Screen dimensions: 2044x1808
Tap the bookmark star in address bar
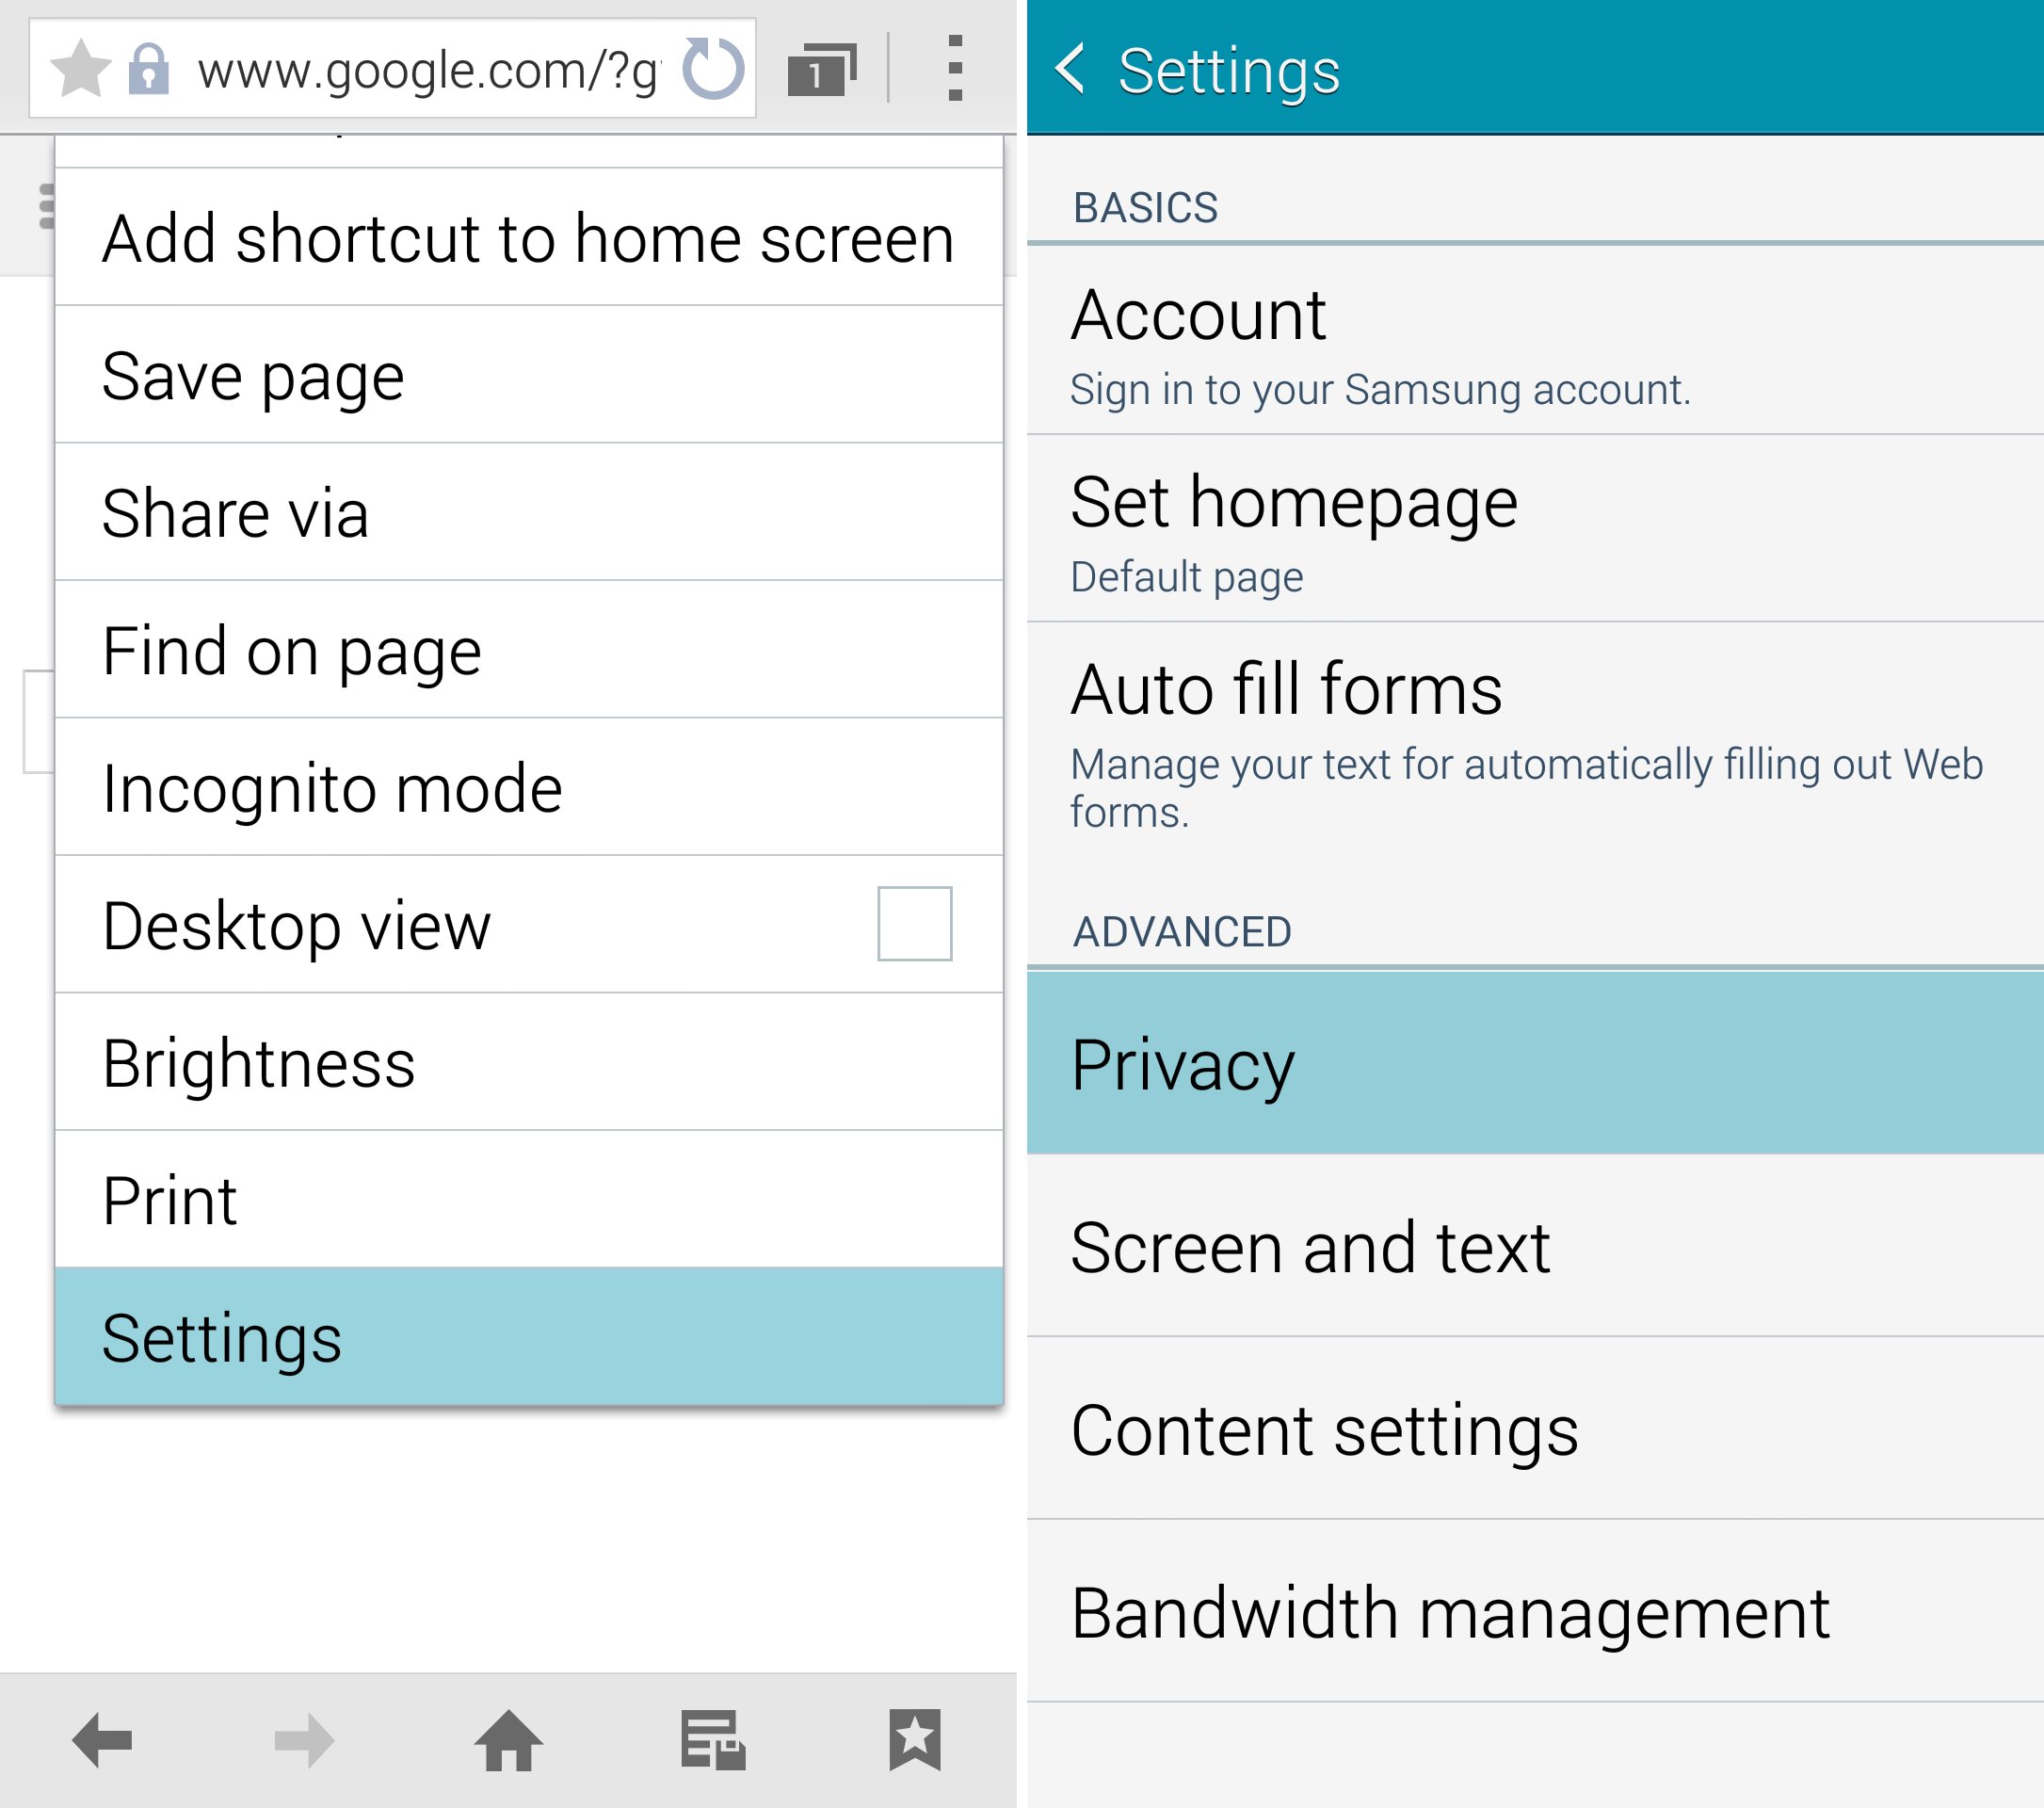coord(80,69)
